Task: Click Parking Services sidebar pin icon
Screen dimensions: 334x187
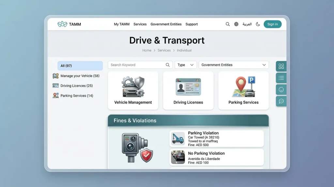Action: tap(55, 95)
